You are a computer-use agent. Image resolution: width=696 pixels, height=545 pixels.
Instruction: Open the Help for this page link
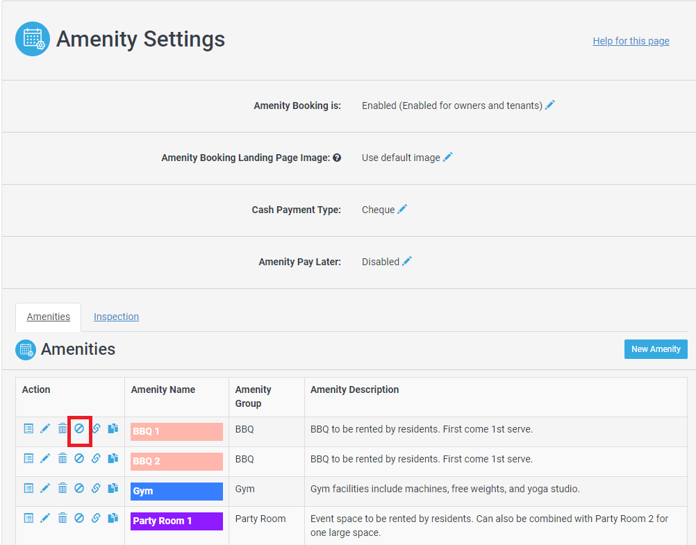[x=631, y=41]
